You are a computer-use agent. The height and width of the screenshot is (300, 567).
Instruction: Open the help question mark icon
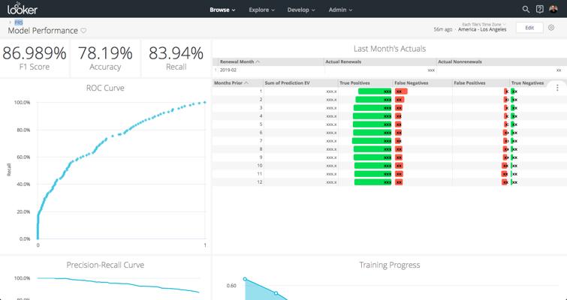point(539,10)
